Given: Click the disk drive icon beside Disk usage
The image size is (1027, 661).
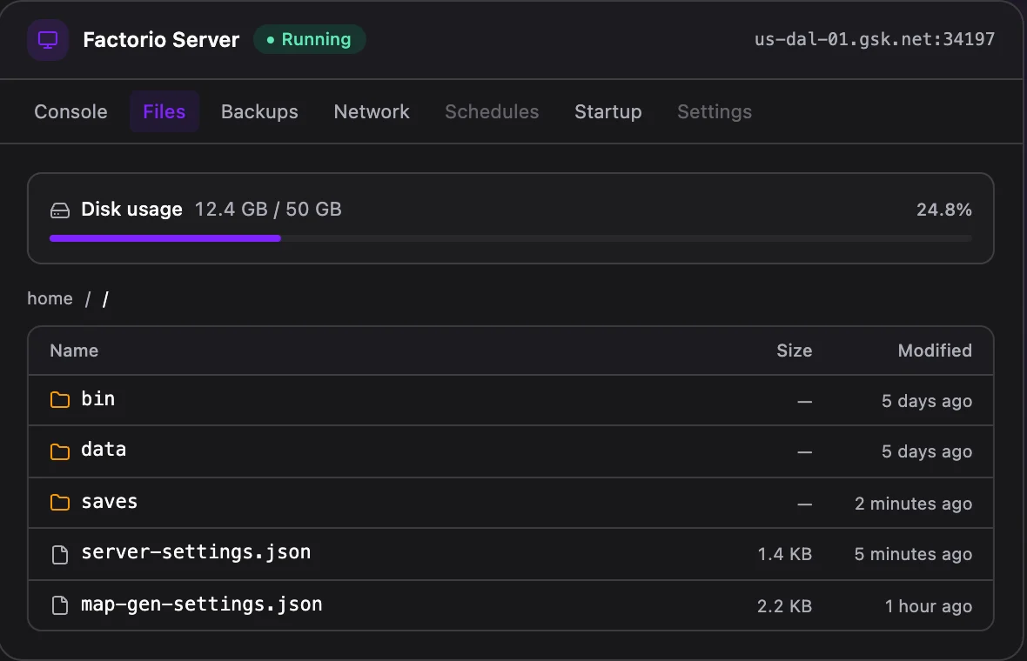Looking at the screenshot, I should (60, 210).
